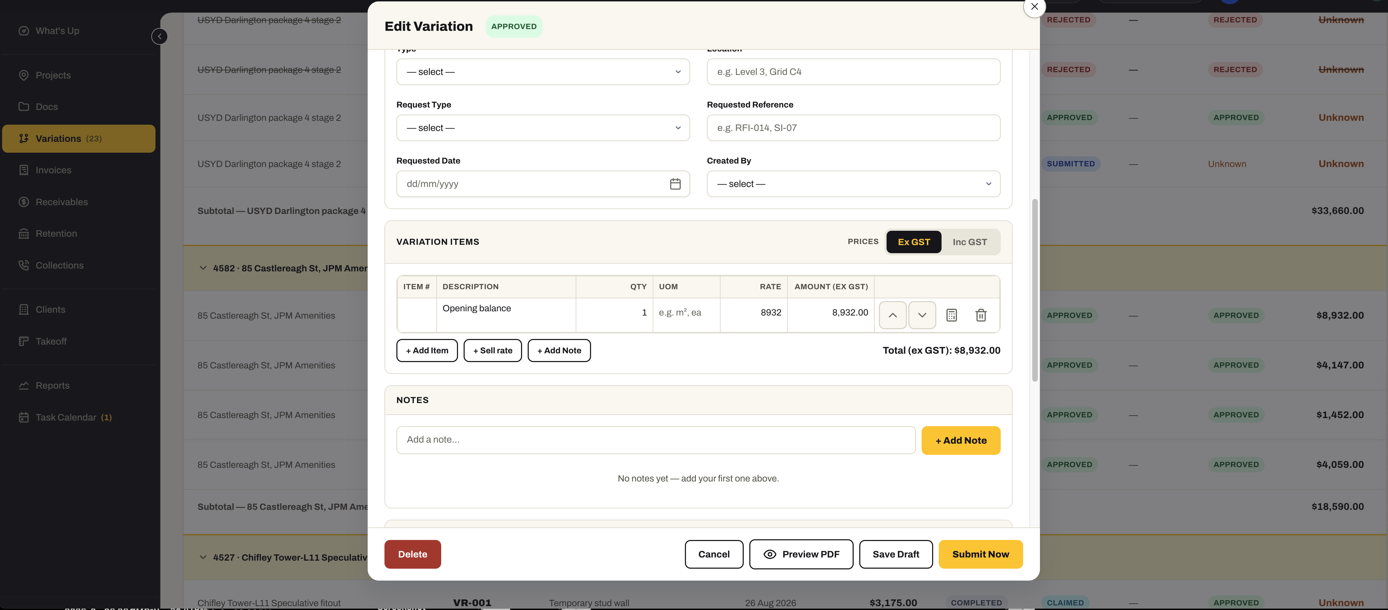Click the Rate field showing 8932
Screen dimensions: 1388x610
[x=754, y=313]
